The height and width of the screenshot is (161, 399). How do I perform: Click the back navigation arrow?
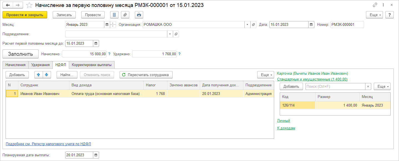8,5
